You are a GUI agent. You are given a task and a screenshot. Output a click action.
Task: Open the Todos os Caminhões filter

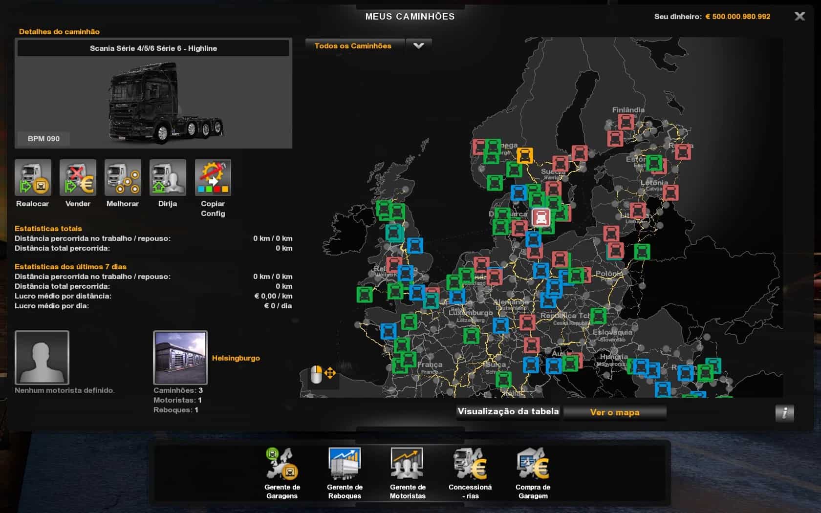pyautogui.click(x=353, y=46)
